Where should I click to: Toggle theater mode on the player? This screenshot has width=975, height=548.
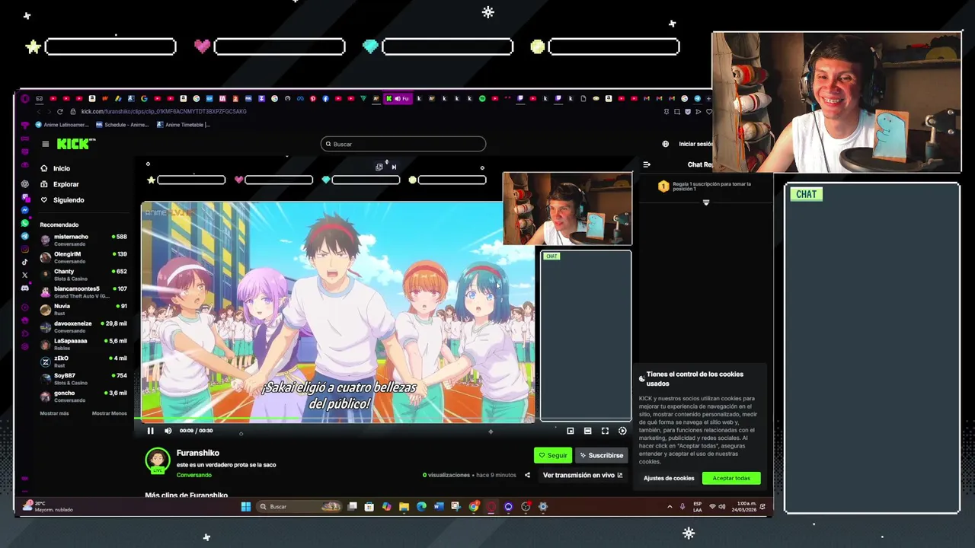[587, 431]
